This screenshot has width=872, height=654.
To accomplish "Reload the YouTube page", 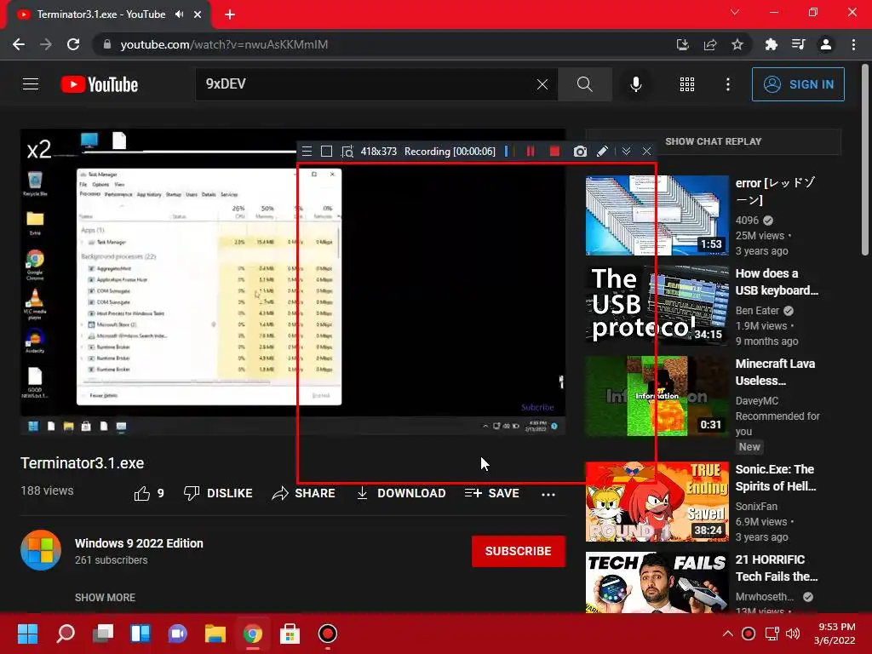I will tap(73, 44).
